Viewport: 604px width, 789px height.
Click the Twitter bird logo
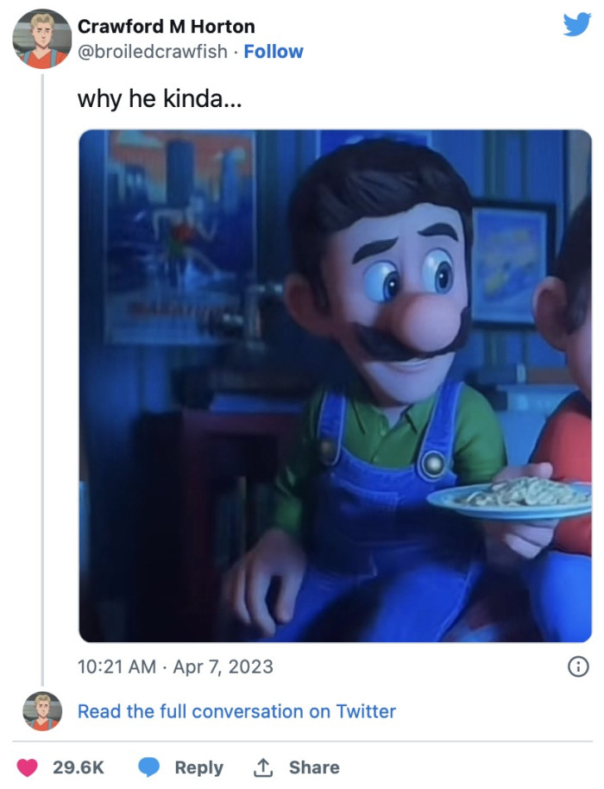(x=576, y=24)
